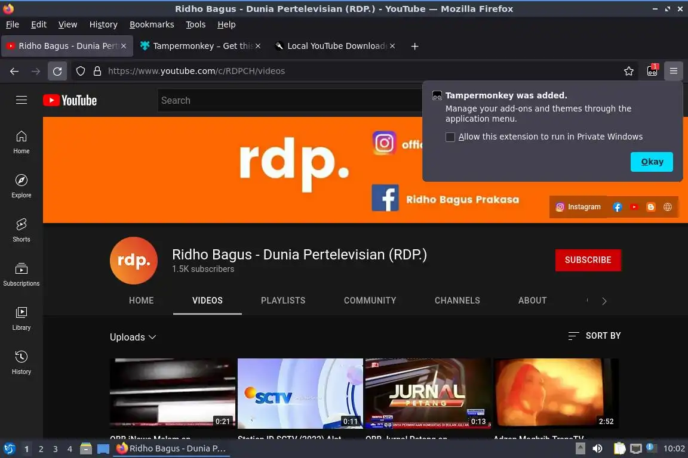688x458 pixels.
Task: Open Subscriptions in the sidebar
Action: click(x=21, y=275)
